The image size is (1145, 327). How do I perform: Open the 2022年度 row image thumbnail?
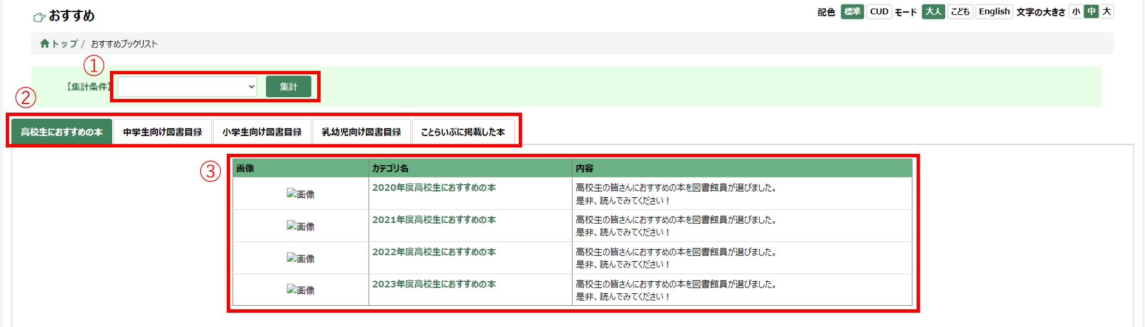(301, 258)
